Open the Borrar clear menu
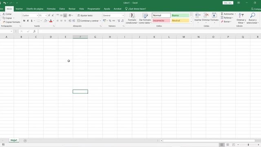Viewport: 261px width, 147px height. click(226, 22)
